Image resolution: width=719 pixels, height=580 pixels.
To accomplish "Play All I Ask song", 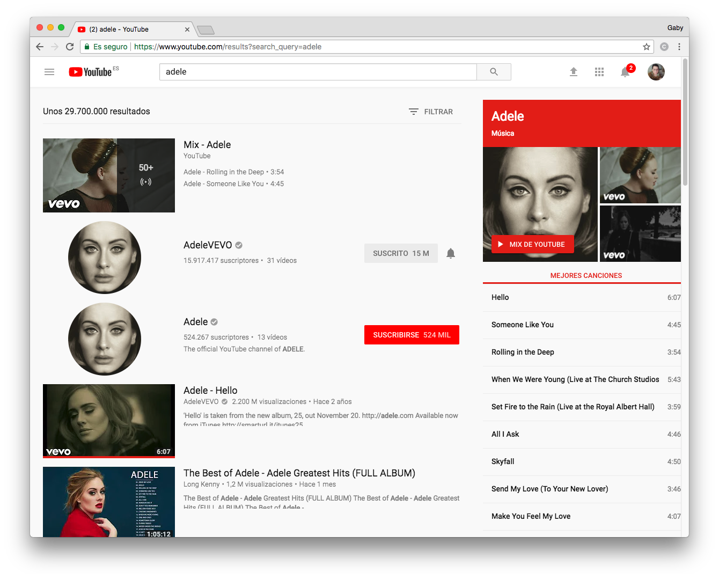I will 582,434.
